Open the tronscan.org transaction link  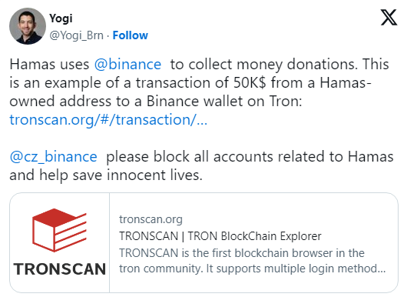108,119
